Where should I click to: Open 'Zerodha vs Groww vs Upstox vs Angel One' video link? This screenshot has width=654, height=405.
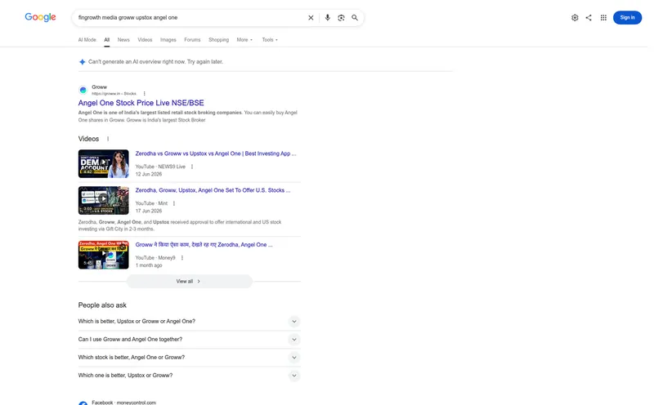[216, 154]
